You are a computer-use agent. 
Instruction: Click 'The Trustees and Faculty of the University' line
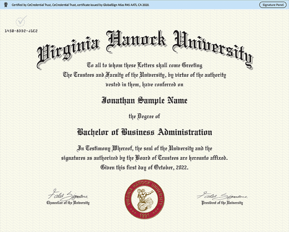(144, 75)
